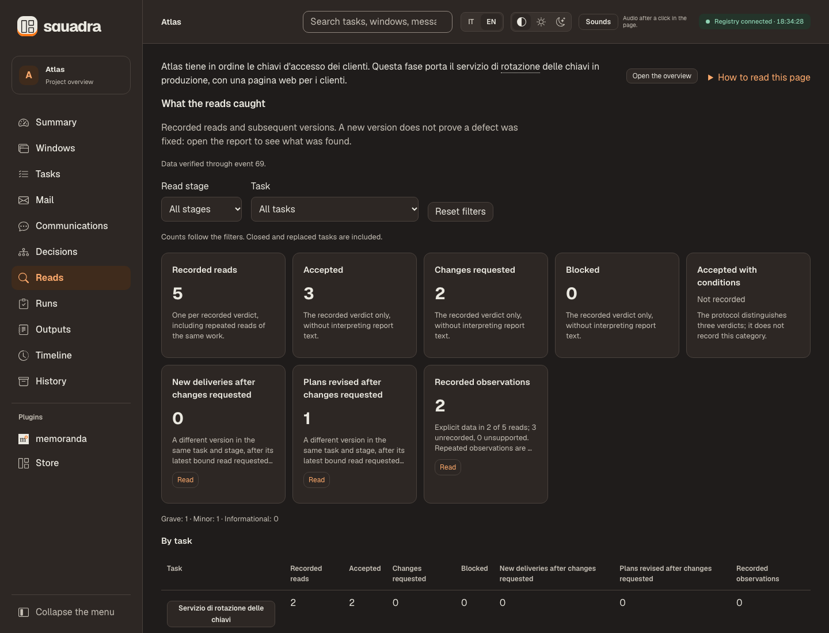The image size is (829, 633).
Task: Click the underlined word rotazione
Action: 520,67
